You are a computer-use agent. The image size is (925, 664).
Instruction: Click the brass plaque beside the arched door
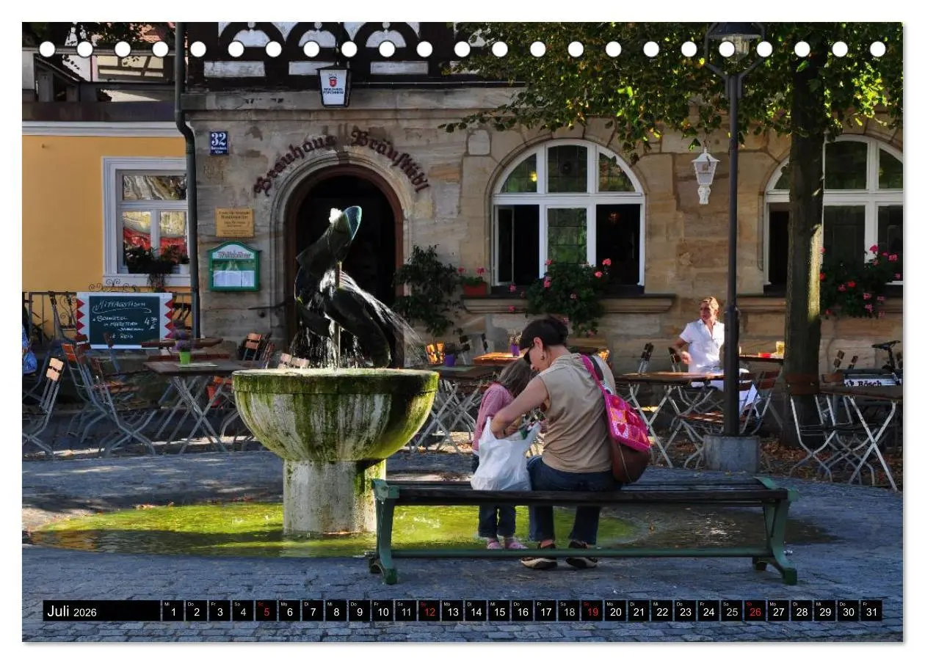tap(234, 222)
